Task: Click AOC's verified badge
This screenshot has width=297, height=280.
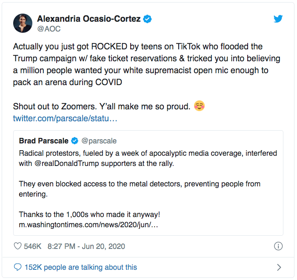Action: pos(148,19)
